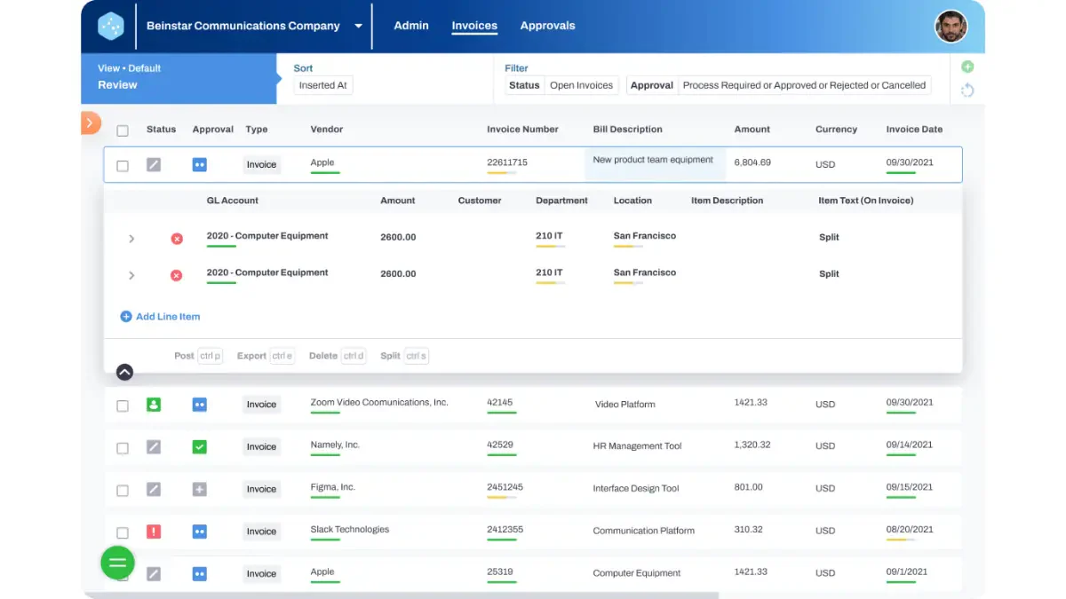Viewport: 1066px width, 599px height.
Task: Click the hexagon app logo icon
Action: click(111, 27)
